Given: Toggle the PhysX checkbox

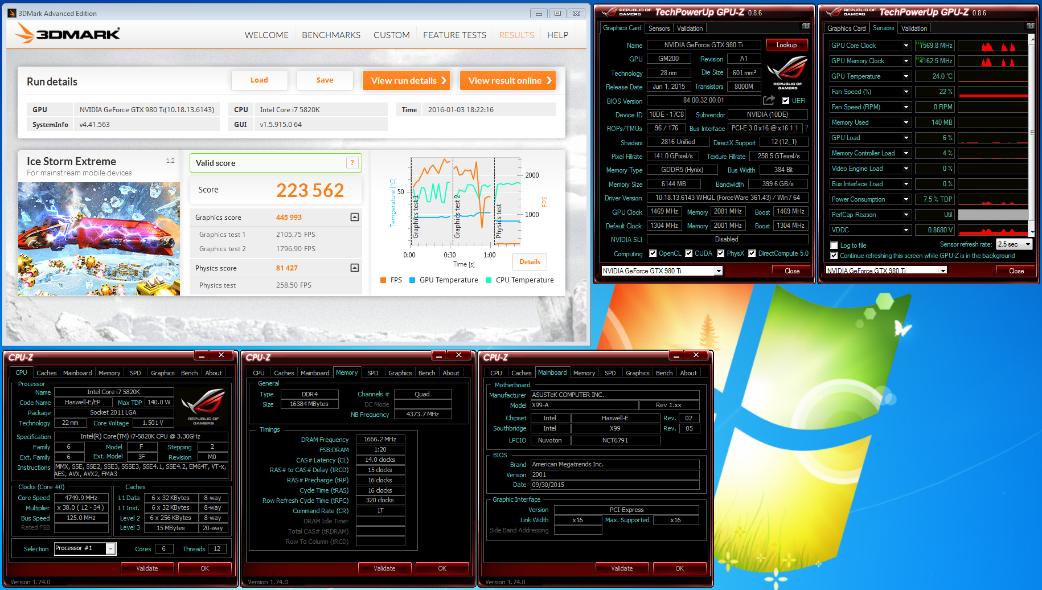Looking at the screenshot, I should click(x=721, y=253).
